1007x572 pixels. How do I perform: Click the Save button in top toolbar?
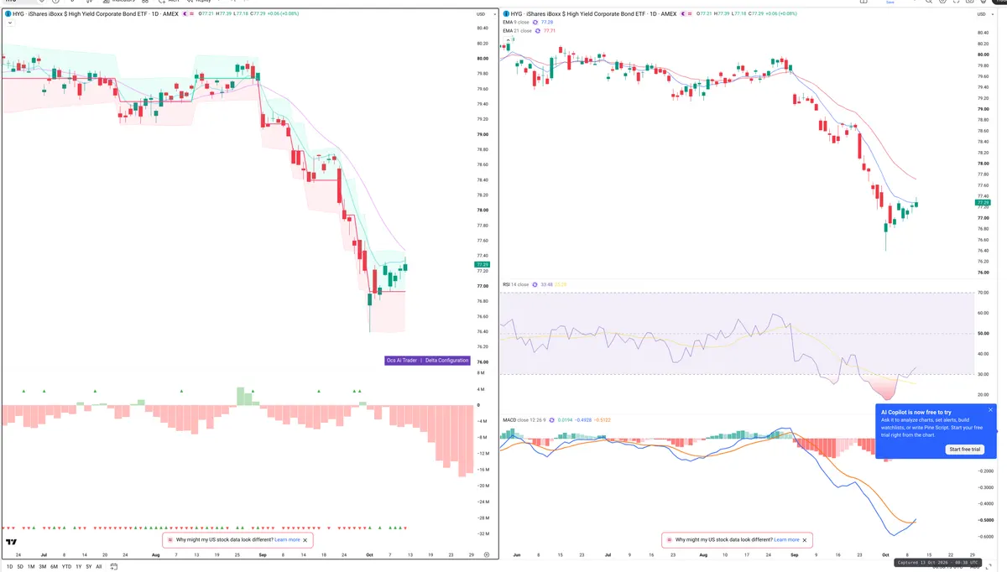890,2
